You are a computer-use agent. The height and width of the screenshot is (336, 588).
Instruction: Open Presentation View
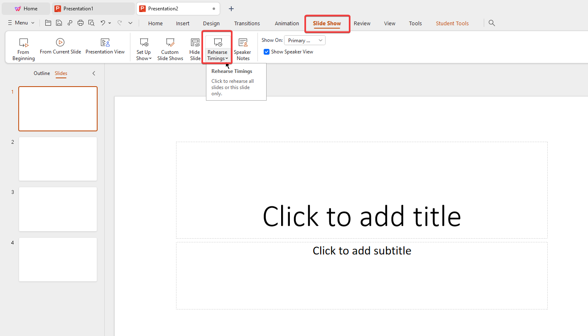[105, 47]
